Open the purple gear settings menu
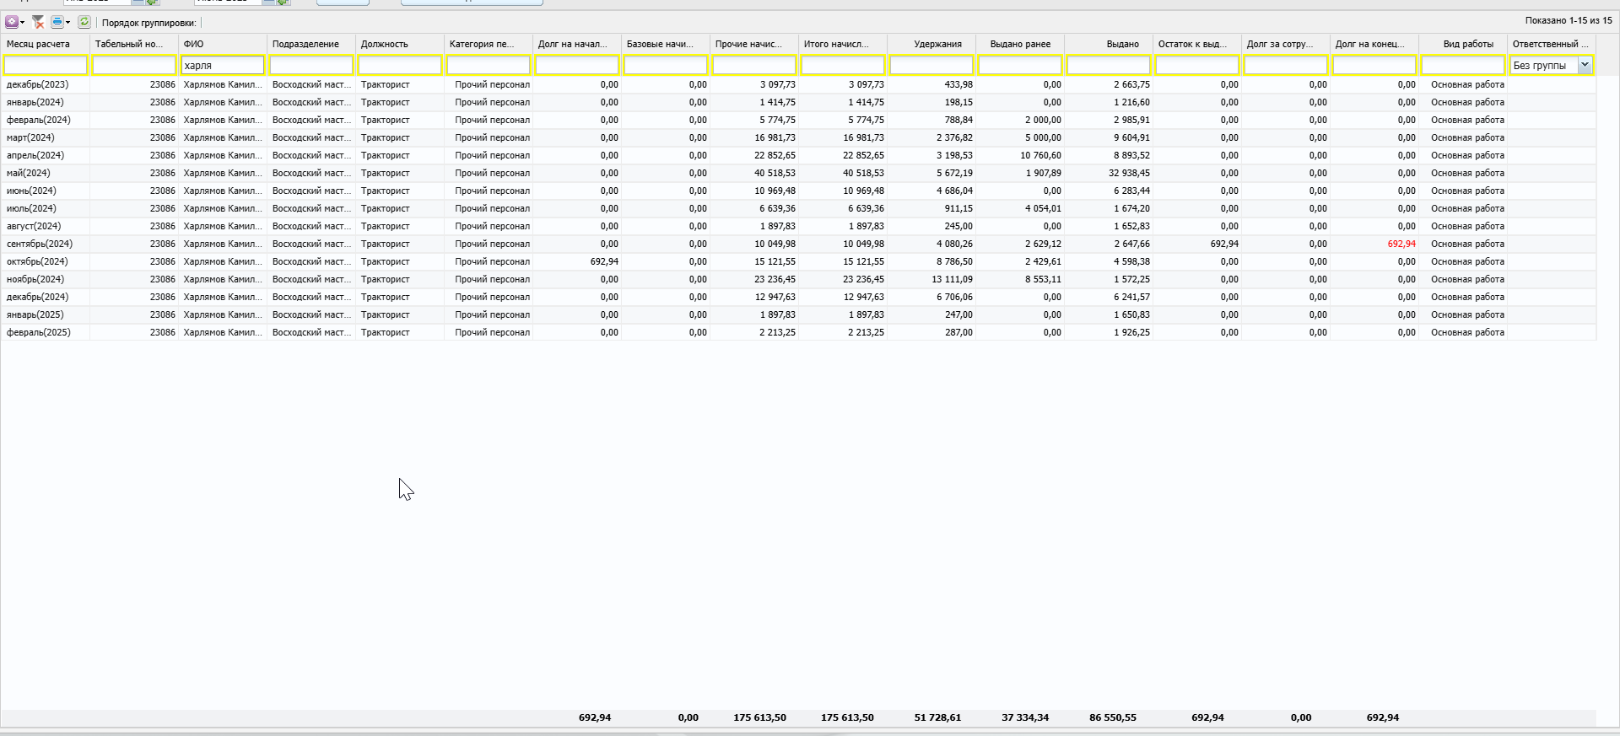The width and height of the screenshot is (1620, 736). 12,22
